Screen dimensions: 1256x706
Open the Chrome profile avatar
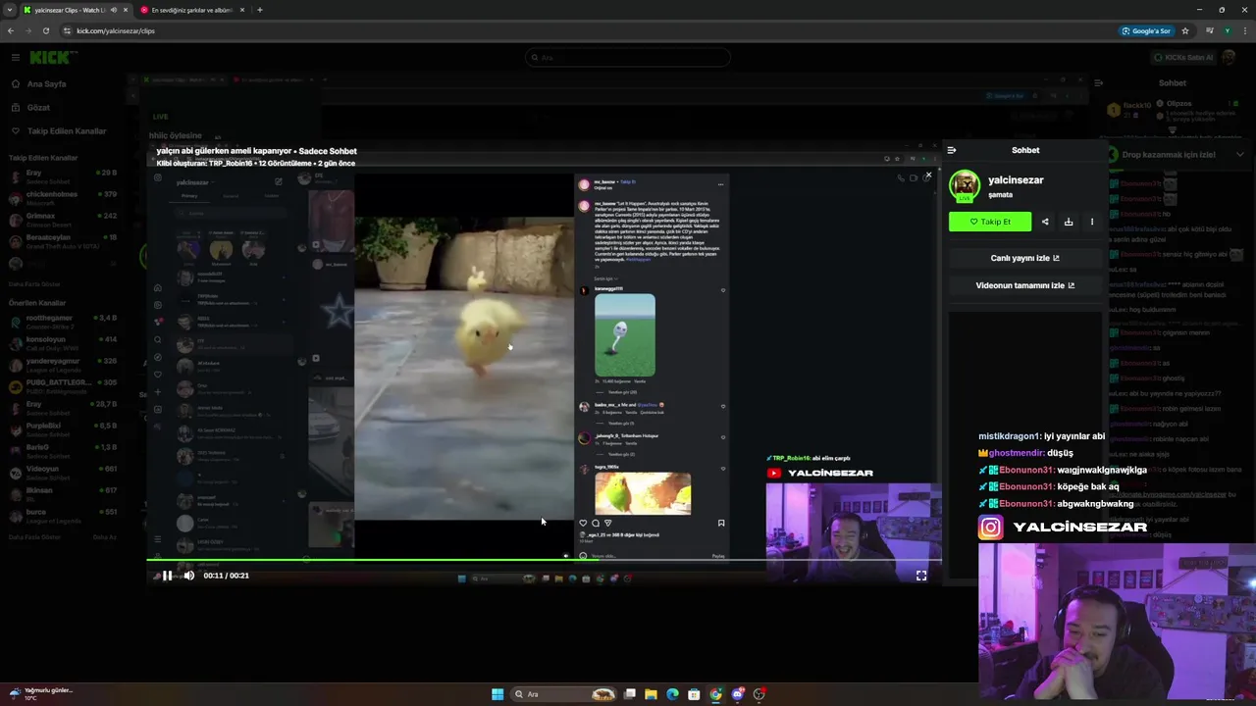pyautogui.click(x=1228, y=31)
